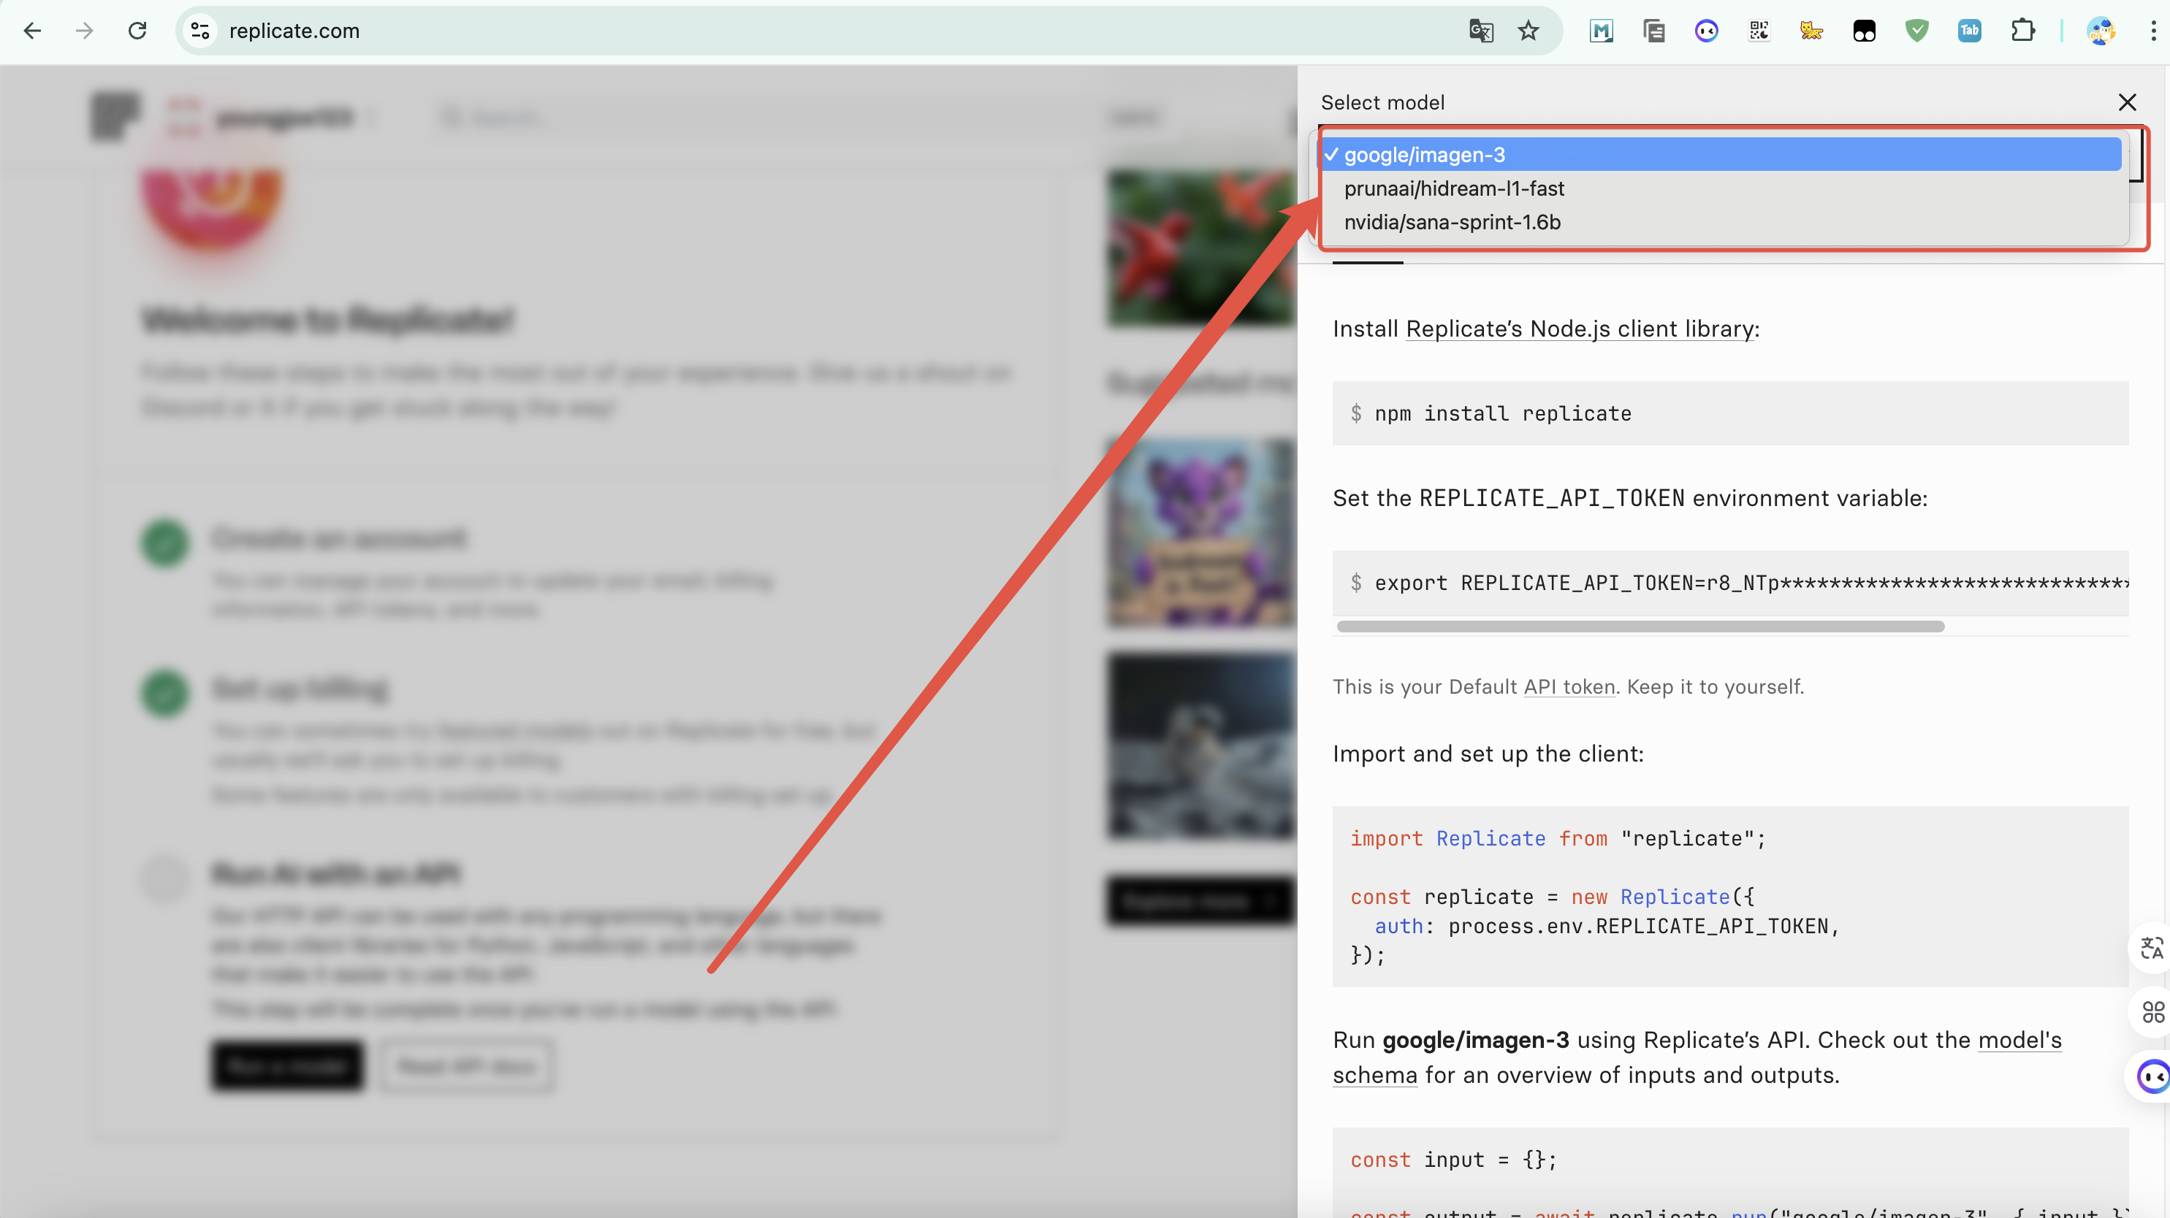Open Chrome three-dot menu
Screen dimensions: 2170x1218
tap(2153, 31)
